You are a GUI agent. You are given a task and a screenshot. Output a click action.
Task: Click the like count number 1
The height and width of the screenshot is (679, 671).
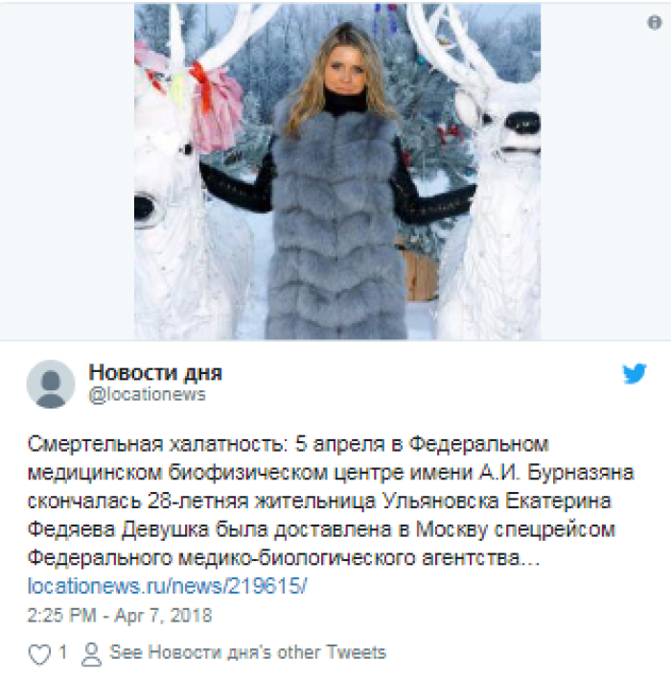tap(62, 652)
